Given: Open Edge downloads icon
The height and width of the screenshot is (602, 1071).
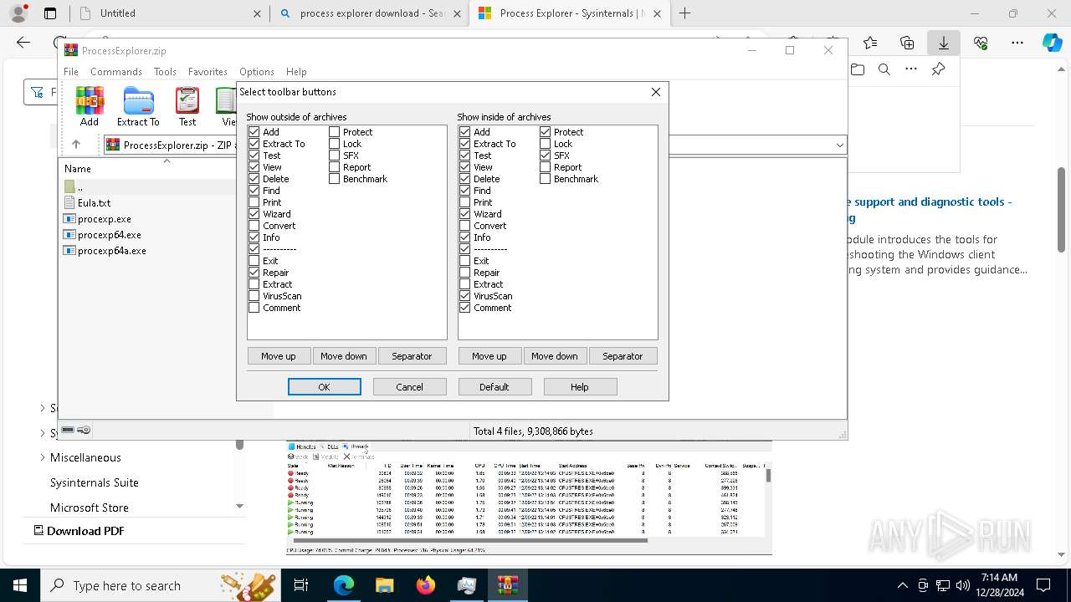Looking at the screenshot, I should (944, 43).
